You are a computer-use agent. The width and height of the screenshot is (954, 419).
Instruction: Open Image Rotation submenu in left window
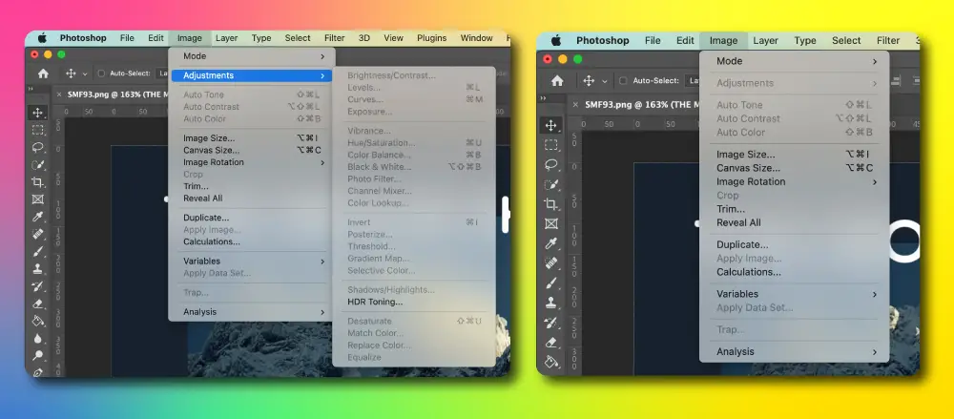click(x=252, y=162)
